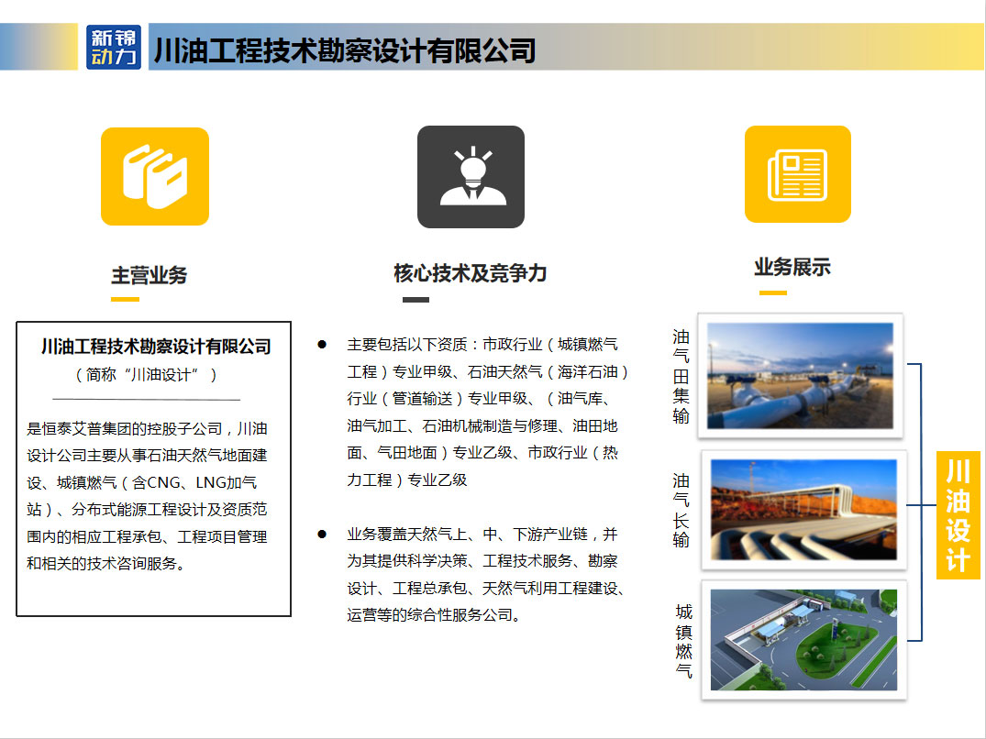Click the 核心技术及竞争力 heading
The image size is (986, 739).
pos(471,272)
